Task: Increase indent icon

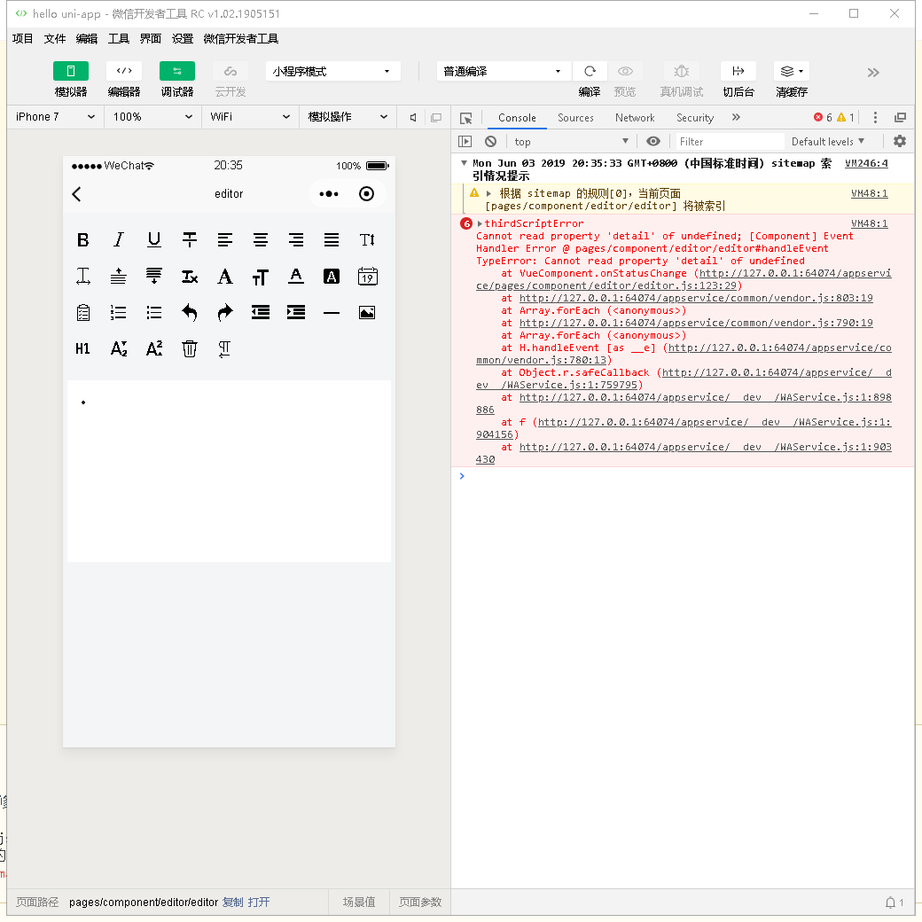Action: 296,313
